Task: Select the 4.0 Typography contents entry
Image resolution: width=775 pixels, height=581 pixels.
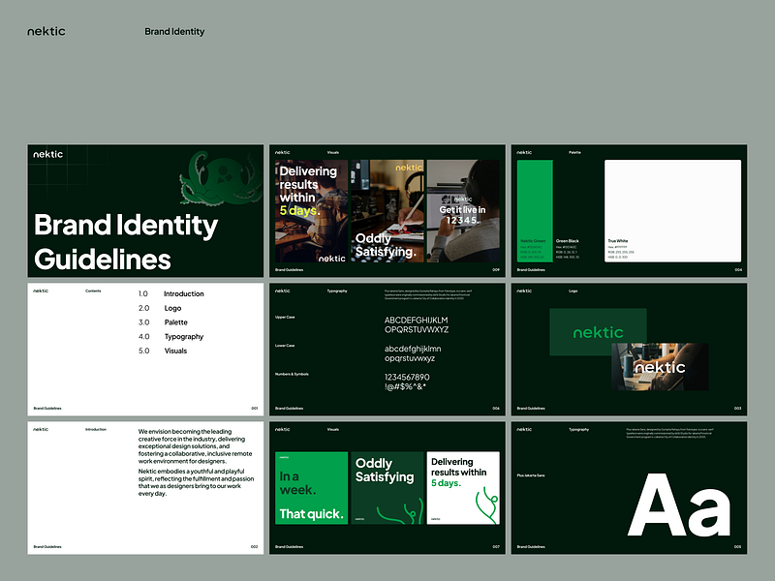Action: (x=171, y=336)
